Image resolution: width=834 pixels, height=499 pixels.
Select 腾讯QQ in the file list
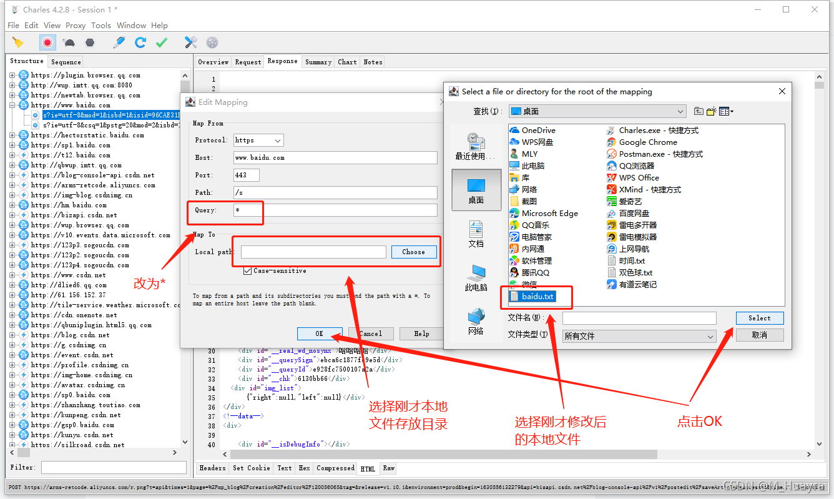pyautogui.click(x=529, y=272)
